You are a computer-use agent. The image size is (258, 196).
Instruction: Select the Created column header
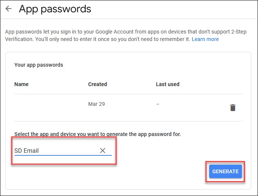pyautogui.click(x=97, y=84)
